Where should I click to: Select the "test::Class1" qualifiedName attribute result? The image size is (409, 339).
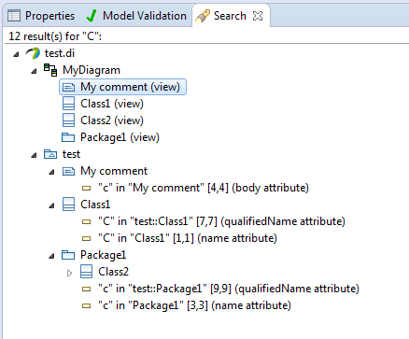(214, 221)
